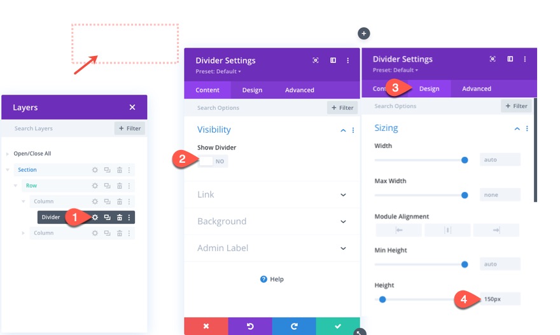The height and width of the screenshot is (335, 560).
Task: Click Min Height value field
Action: pyautogui.click(x=500, y=264)
